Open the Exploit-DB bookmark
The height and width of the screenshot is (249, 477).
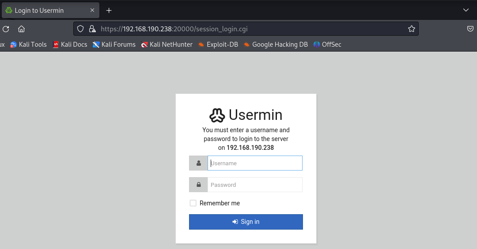point(218,45)
